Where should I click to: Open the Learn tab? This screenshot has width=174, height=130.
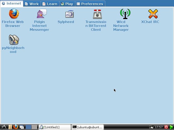pyautogui.click(x=50, y=4)
